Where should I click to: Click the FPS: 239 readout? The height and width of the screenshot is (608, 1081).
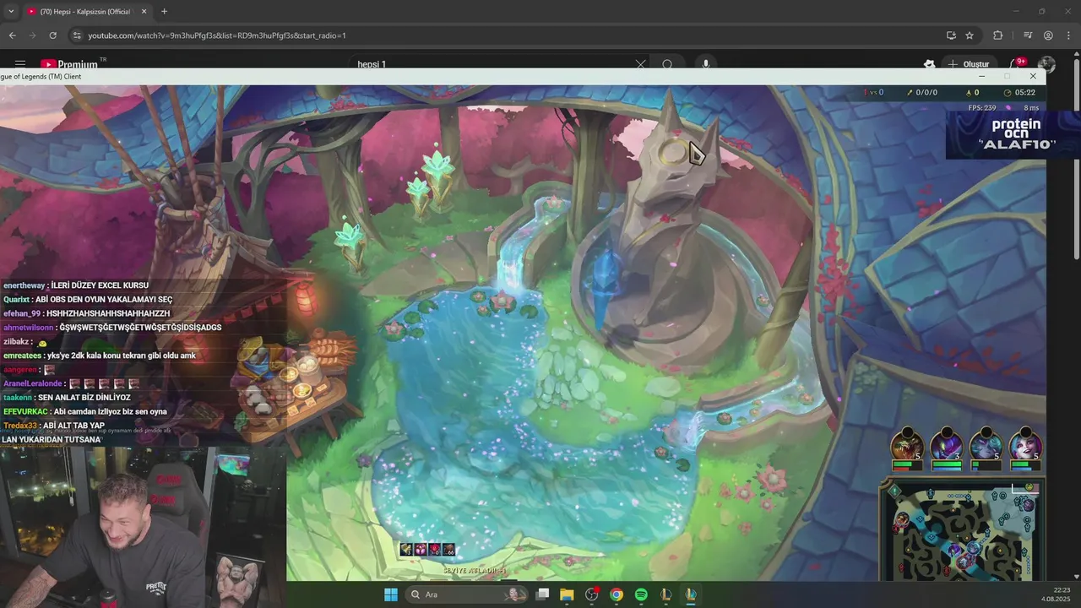click(x=982, y=108)
